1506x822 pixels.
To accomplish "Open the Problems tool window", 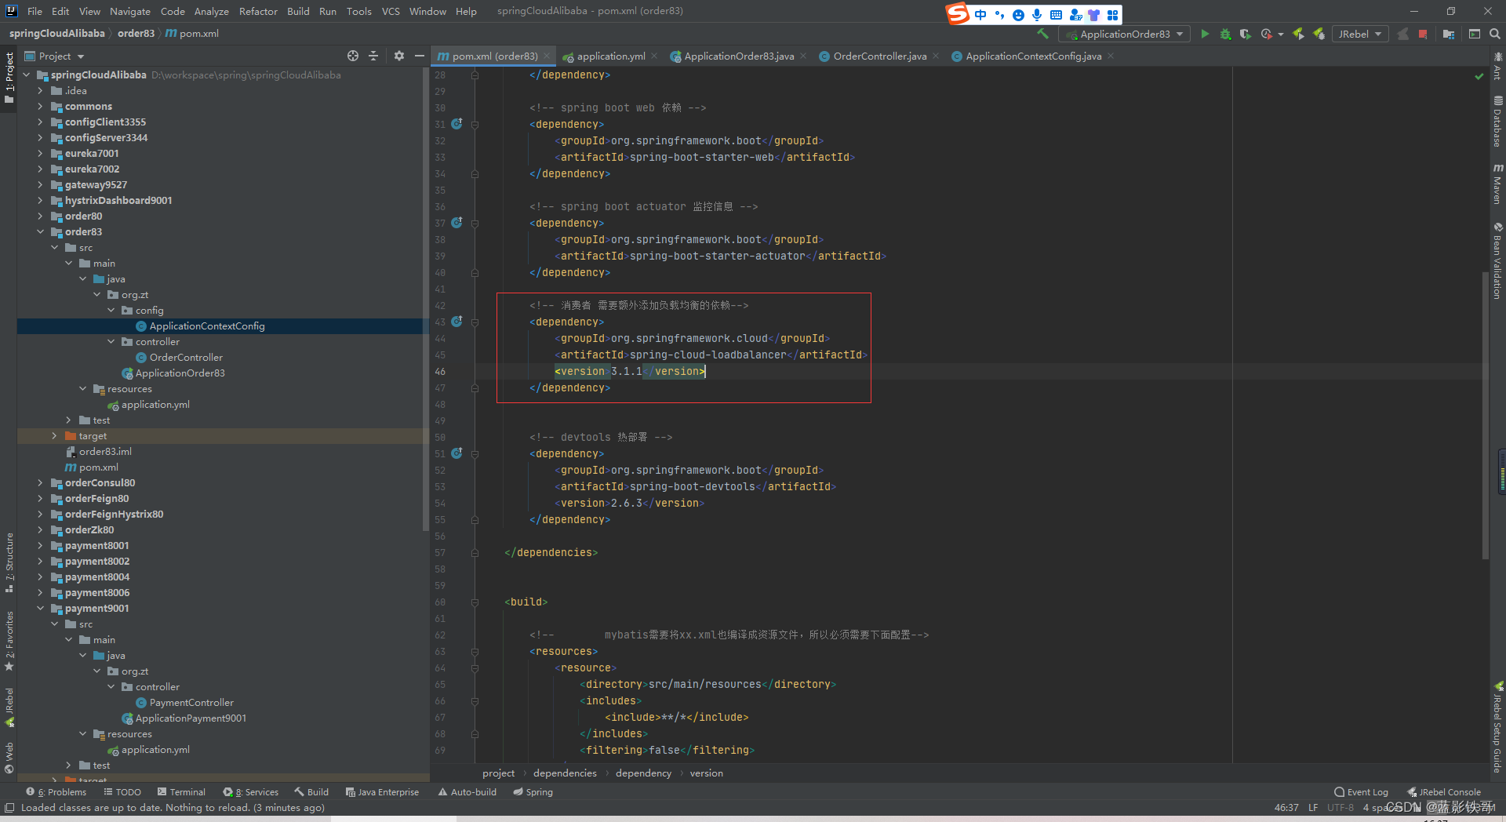I will (x=56, y=792).
